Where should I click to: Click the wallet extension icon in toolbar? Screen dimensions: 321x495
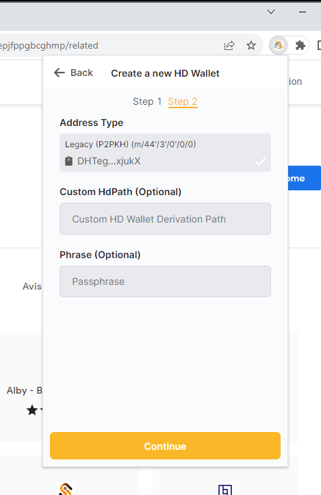pos(279,45)
